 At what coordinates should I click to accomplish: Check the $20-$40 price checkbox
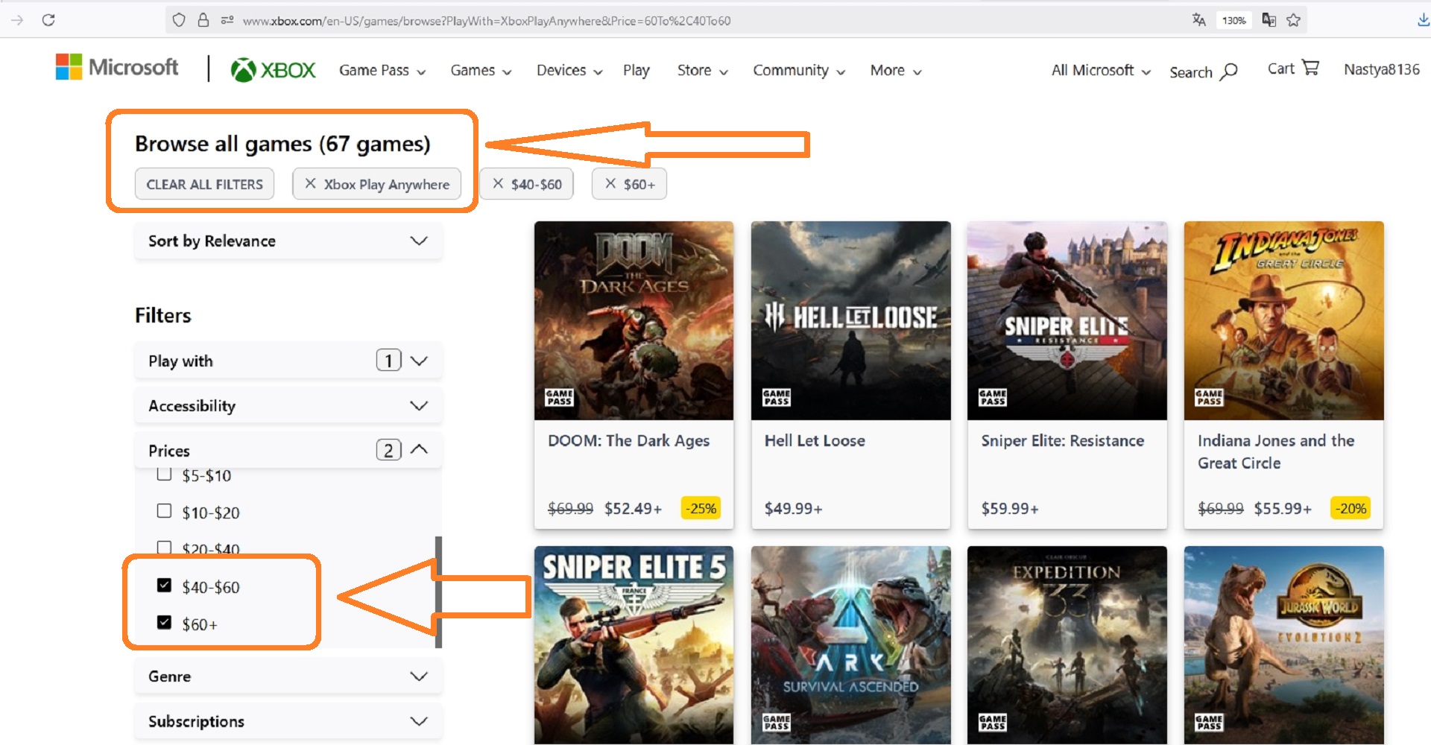165,548
